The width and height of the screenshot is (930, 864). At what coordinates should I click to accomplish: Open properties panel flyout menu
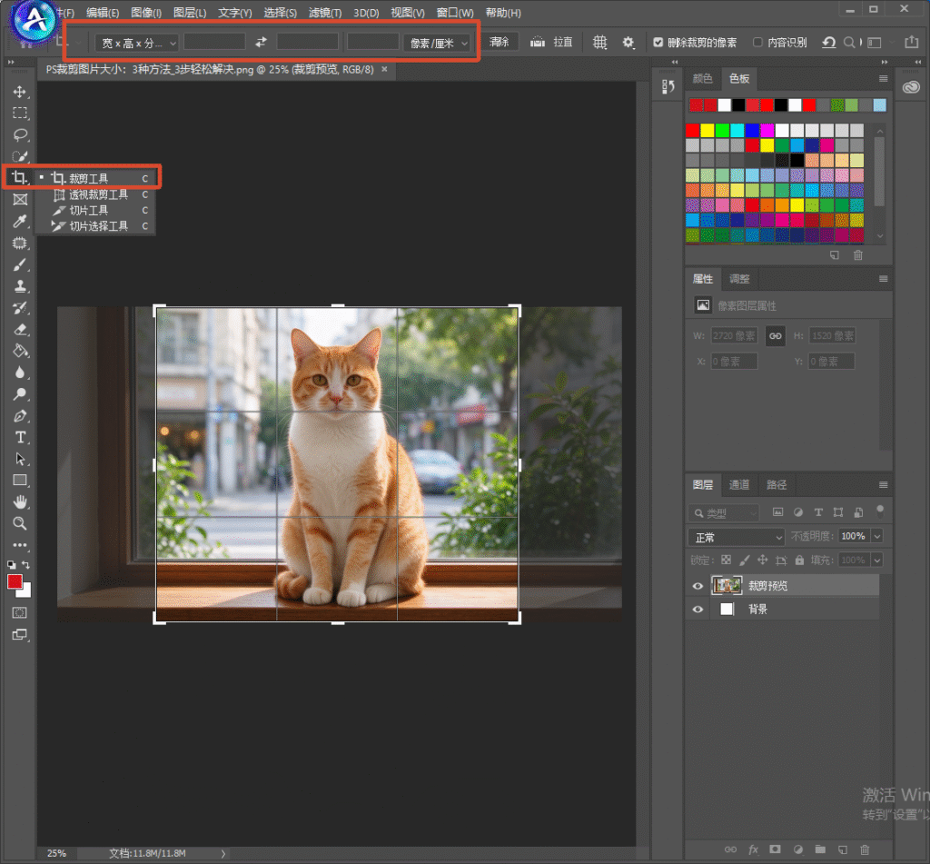tap(883, 279)
